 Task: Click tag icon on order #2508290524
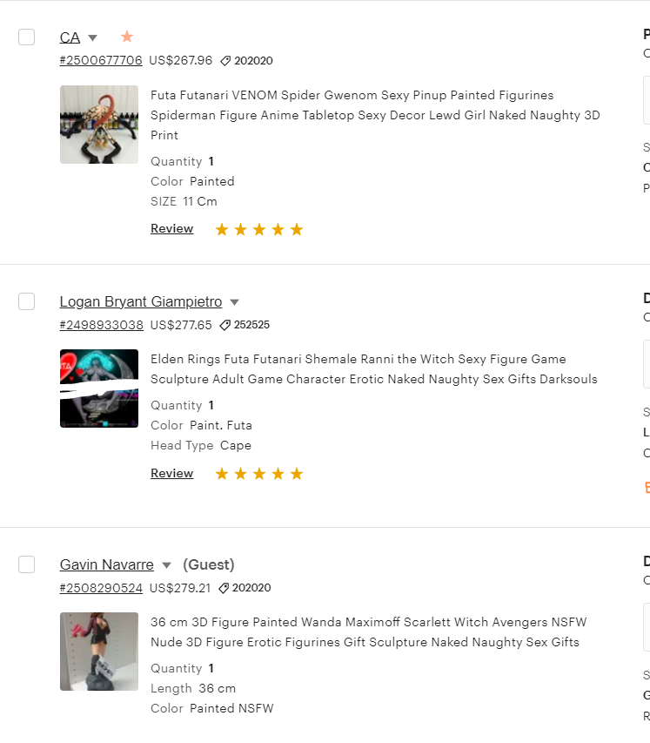click(224, 588)
